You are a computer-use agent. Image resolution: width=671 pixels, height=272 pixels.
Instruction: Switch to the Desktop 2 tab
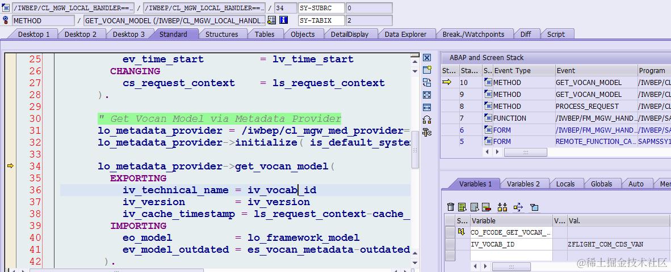click(x=81, y=34)
